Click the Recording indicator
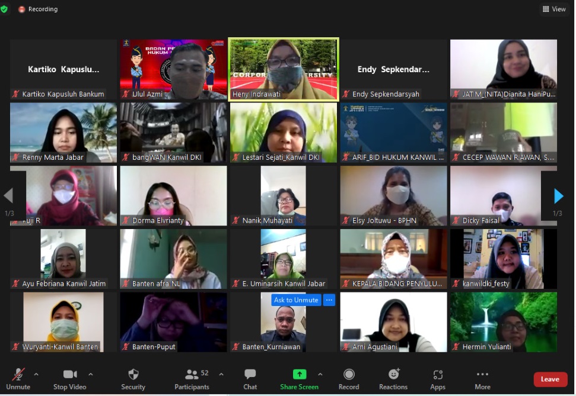Screen dimensions: 576x396 [38, 9]
